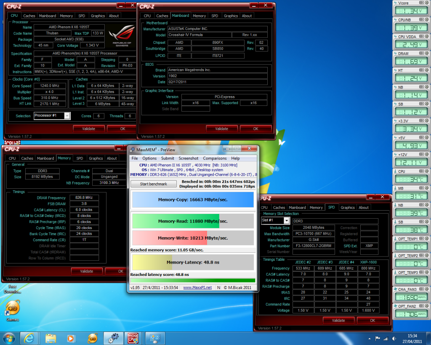The image size is (431, 345).
Task: Click the Show desktop button
Action: click(x=429, y=339)
